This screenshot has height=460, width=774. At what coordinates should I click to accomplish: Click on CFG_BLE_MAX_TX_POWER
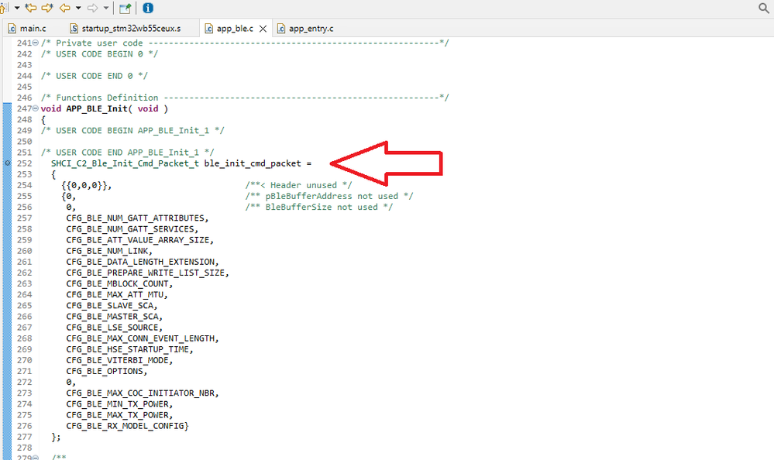(x=118, y=415)
